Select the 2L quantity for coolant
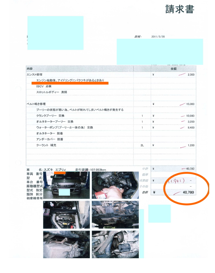215x273 pixels. pyautogui.click(x=142, y=145)
